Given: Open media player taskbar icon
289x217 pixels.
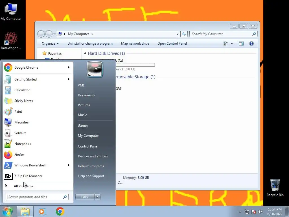Looking at the screenshot, I should pos(42,211).
